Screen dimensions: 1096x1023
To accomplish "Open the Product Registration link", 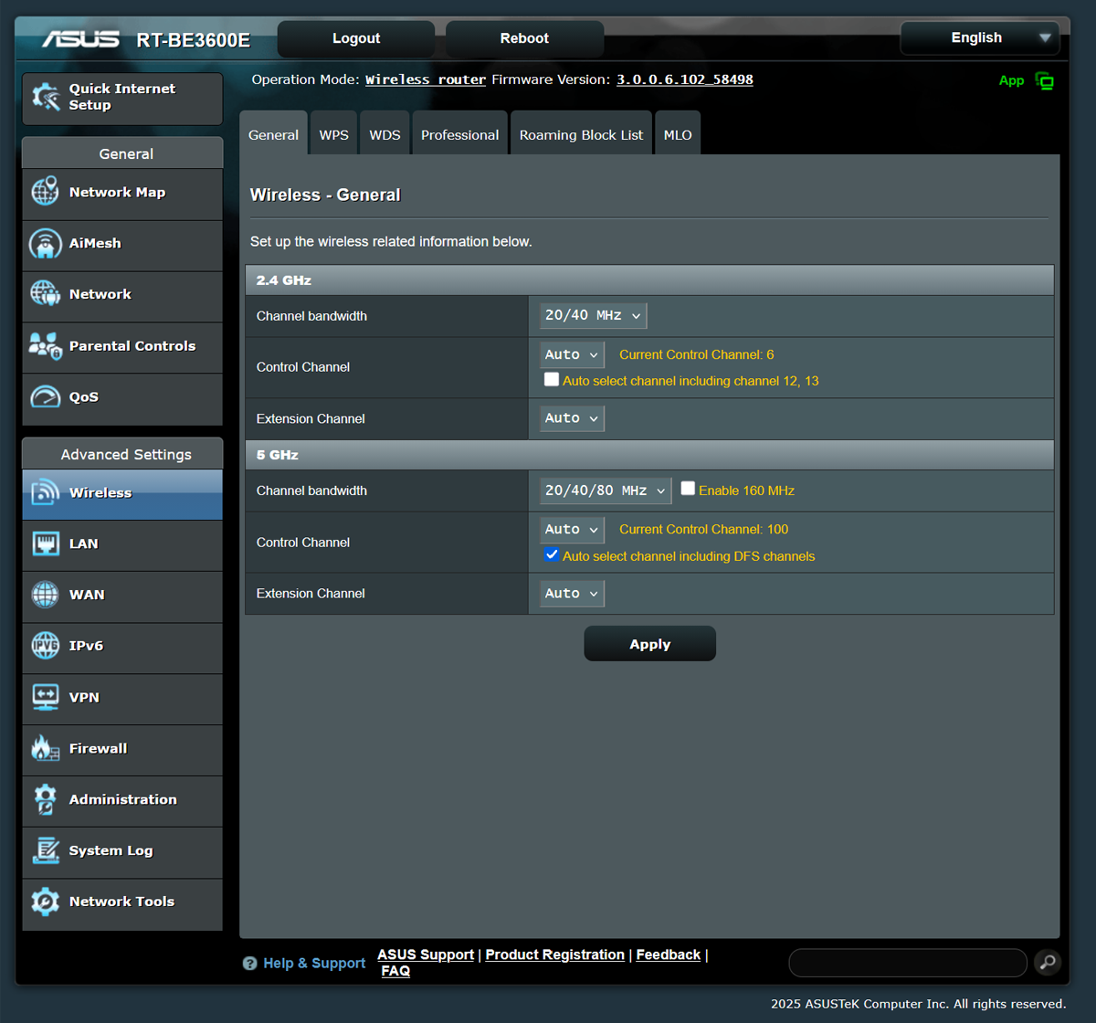I will 555,954.
